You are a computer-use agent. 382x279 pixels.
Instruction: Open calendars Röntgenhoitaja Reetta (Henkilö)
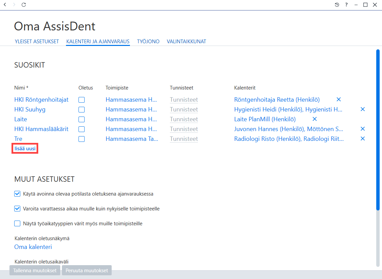coord(277,100)
